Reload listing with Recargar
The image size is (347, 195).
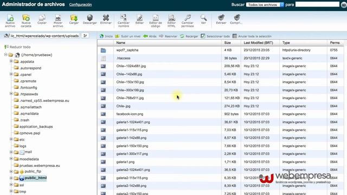[189, 36]
